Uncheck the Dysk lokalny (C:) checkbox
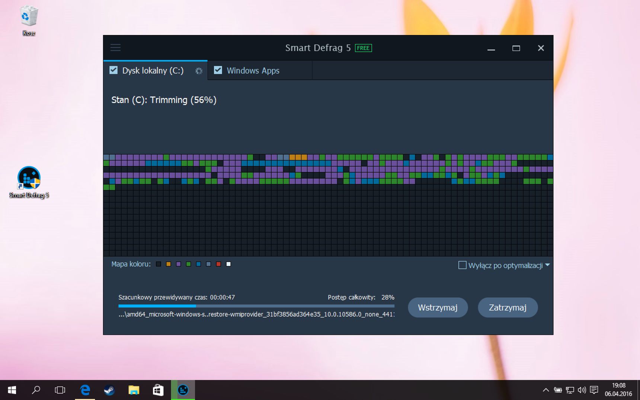640x400 pixels. click(113, 70)
